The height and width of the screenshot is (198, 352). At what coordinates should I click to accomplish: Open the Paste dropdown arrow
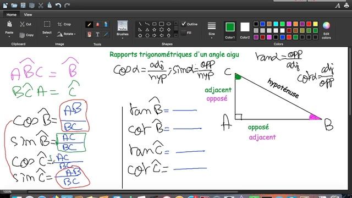tap(9, 36)
